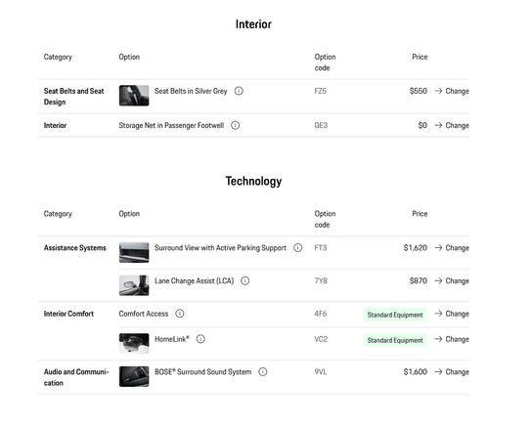Open the Seat Belts in Silver Grey thumbnail
This screenshot has height=425, width=532.
click(x=134, y=96)
